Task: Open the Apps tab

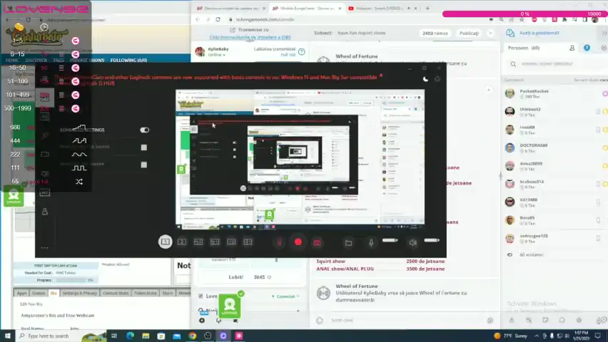Action: point(21,294)
